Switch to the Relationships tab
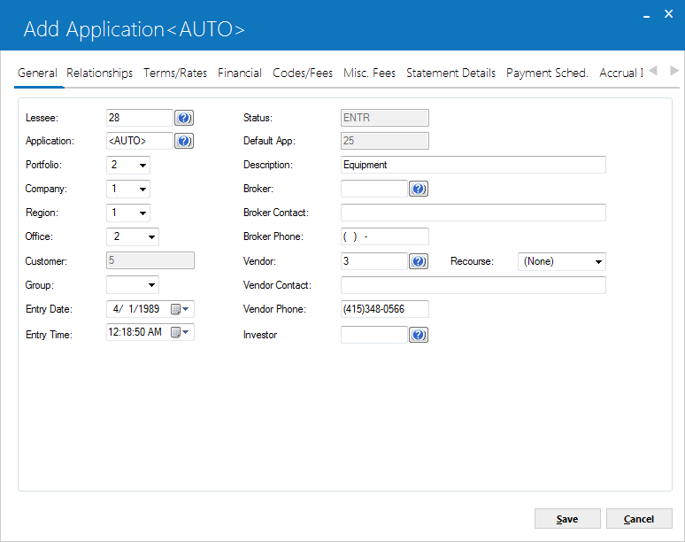Image resolution: width=685 pixels, height=542 pixels. click(x=100, y=73)
